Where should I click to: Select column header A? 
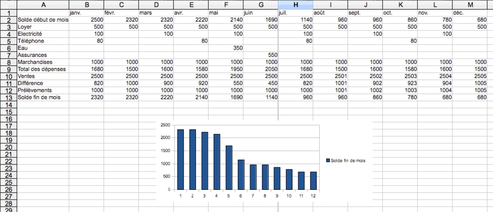pos(43,5)
